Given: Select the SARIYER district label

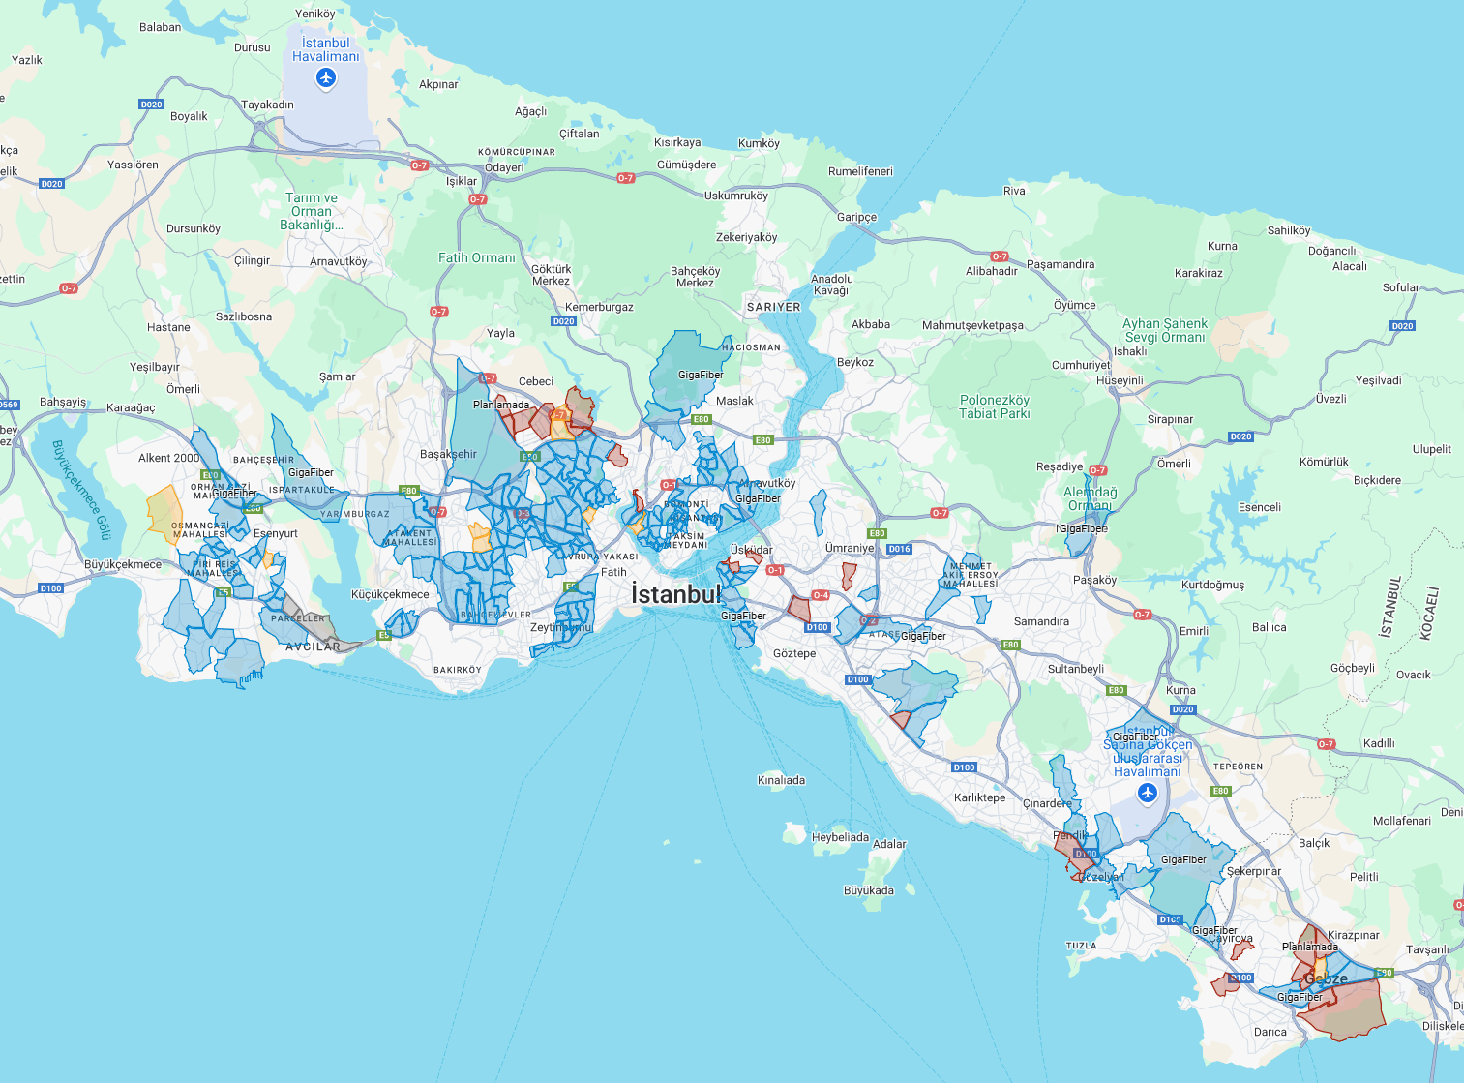Looking at the screenshot, I should tap(774, 307).
